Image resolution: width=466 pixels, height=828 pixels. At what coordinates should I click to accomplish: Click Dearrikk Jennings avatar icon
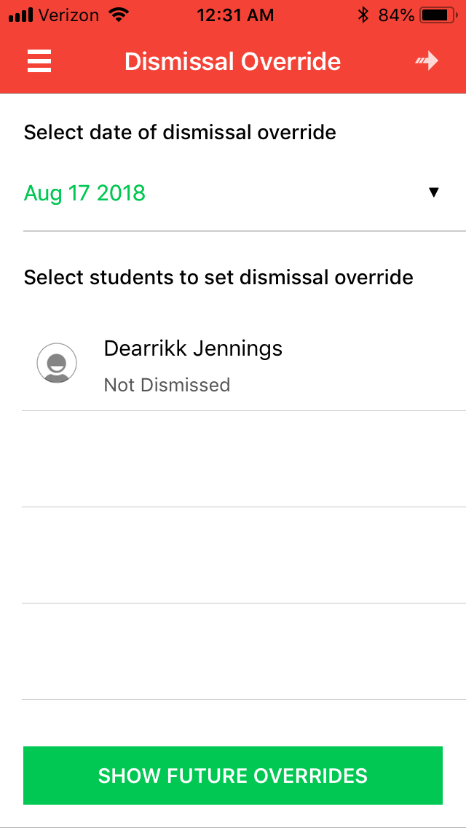point(57,362)
